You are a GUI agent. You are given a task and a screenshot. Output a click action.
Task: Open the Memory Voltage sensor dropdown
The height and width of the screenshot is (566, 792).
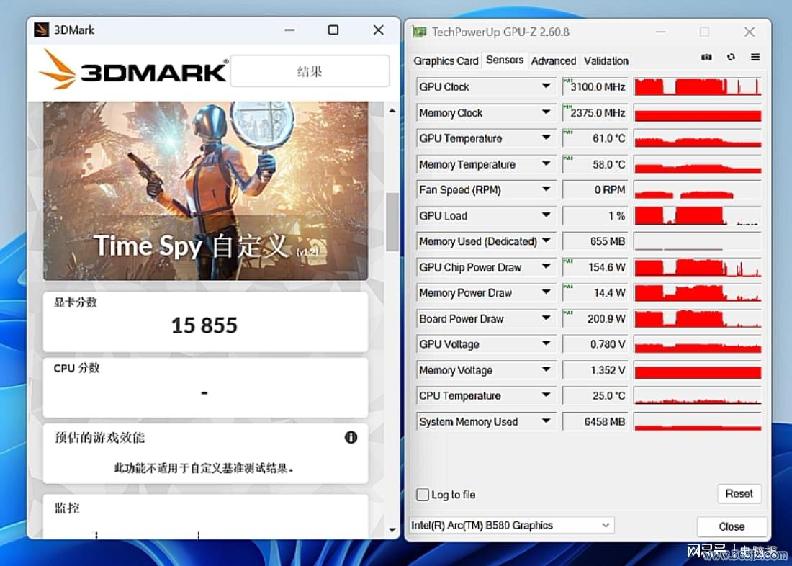[x=546, y=369]
